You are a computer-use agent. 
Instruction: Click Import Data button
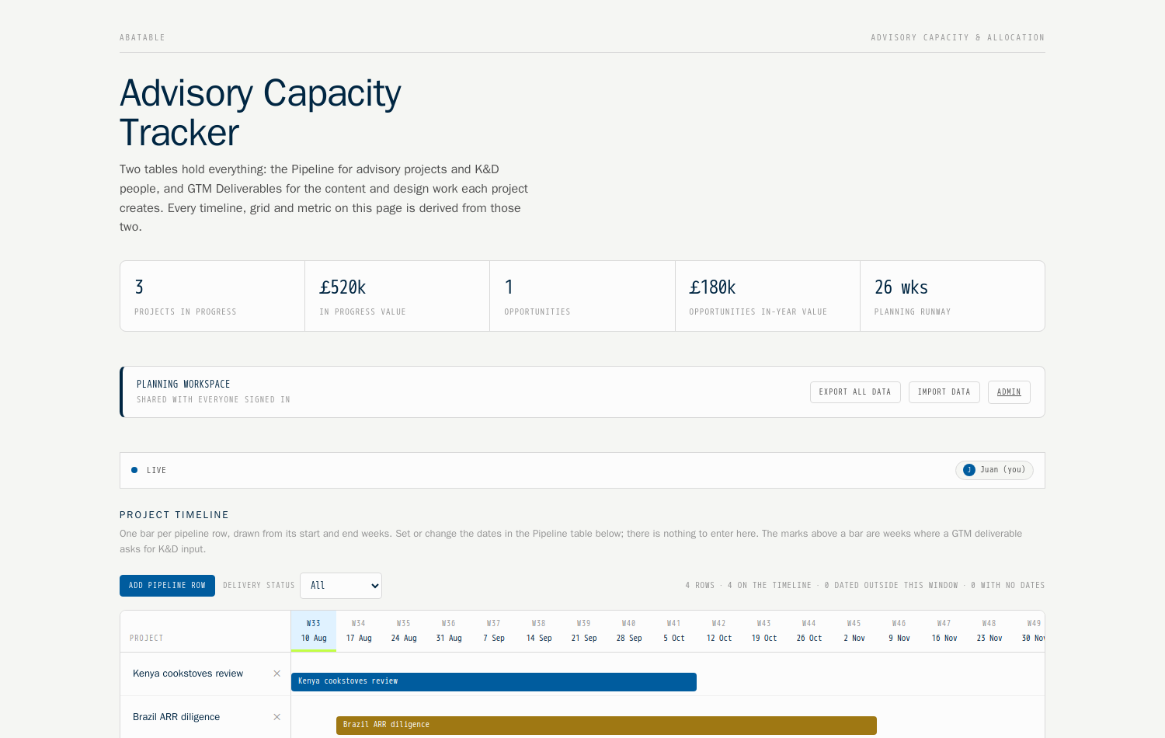[x=944, y=392]
